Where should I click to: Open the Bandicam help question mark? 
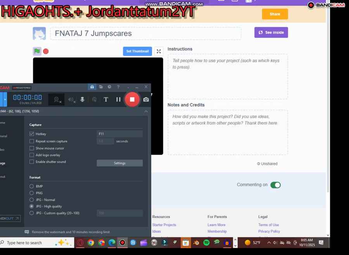(x=118, y=87)
